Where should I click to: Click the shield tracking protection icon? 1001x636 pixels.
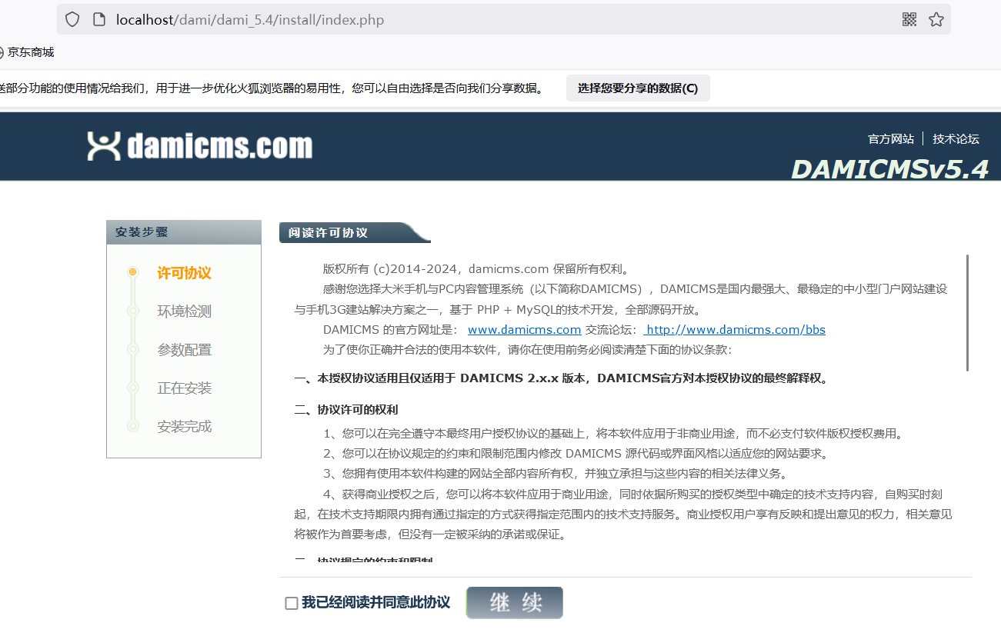click(x=72, y=20)
